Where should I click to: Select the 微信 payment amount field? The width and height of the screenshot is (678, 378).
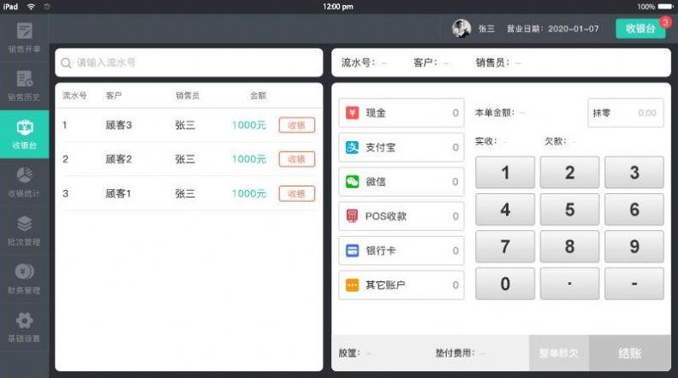coord(401,181)
